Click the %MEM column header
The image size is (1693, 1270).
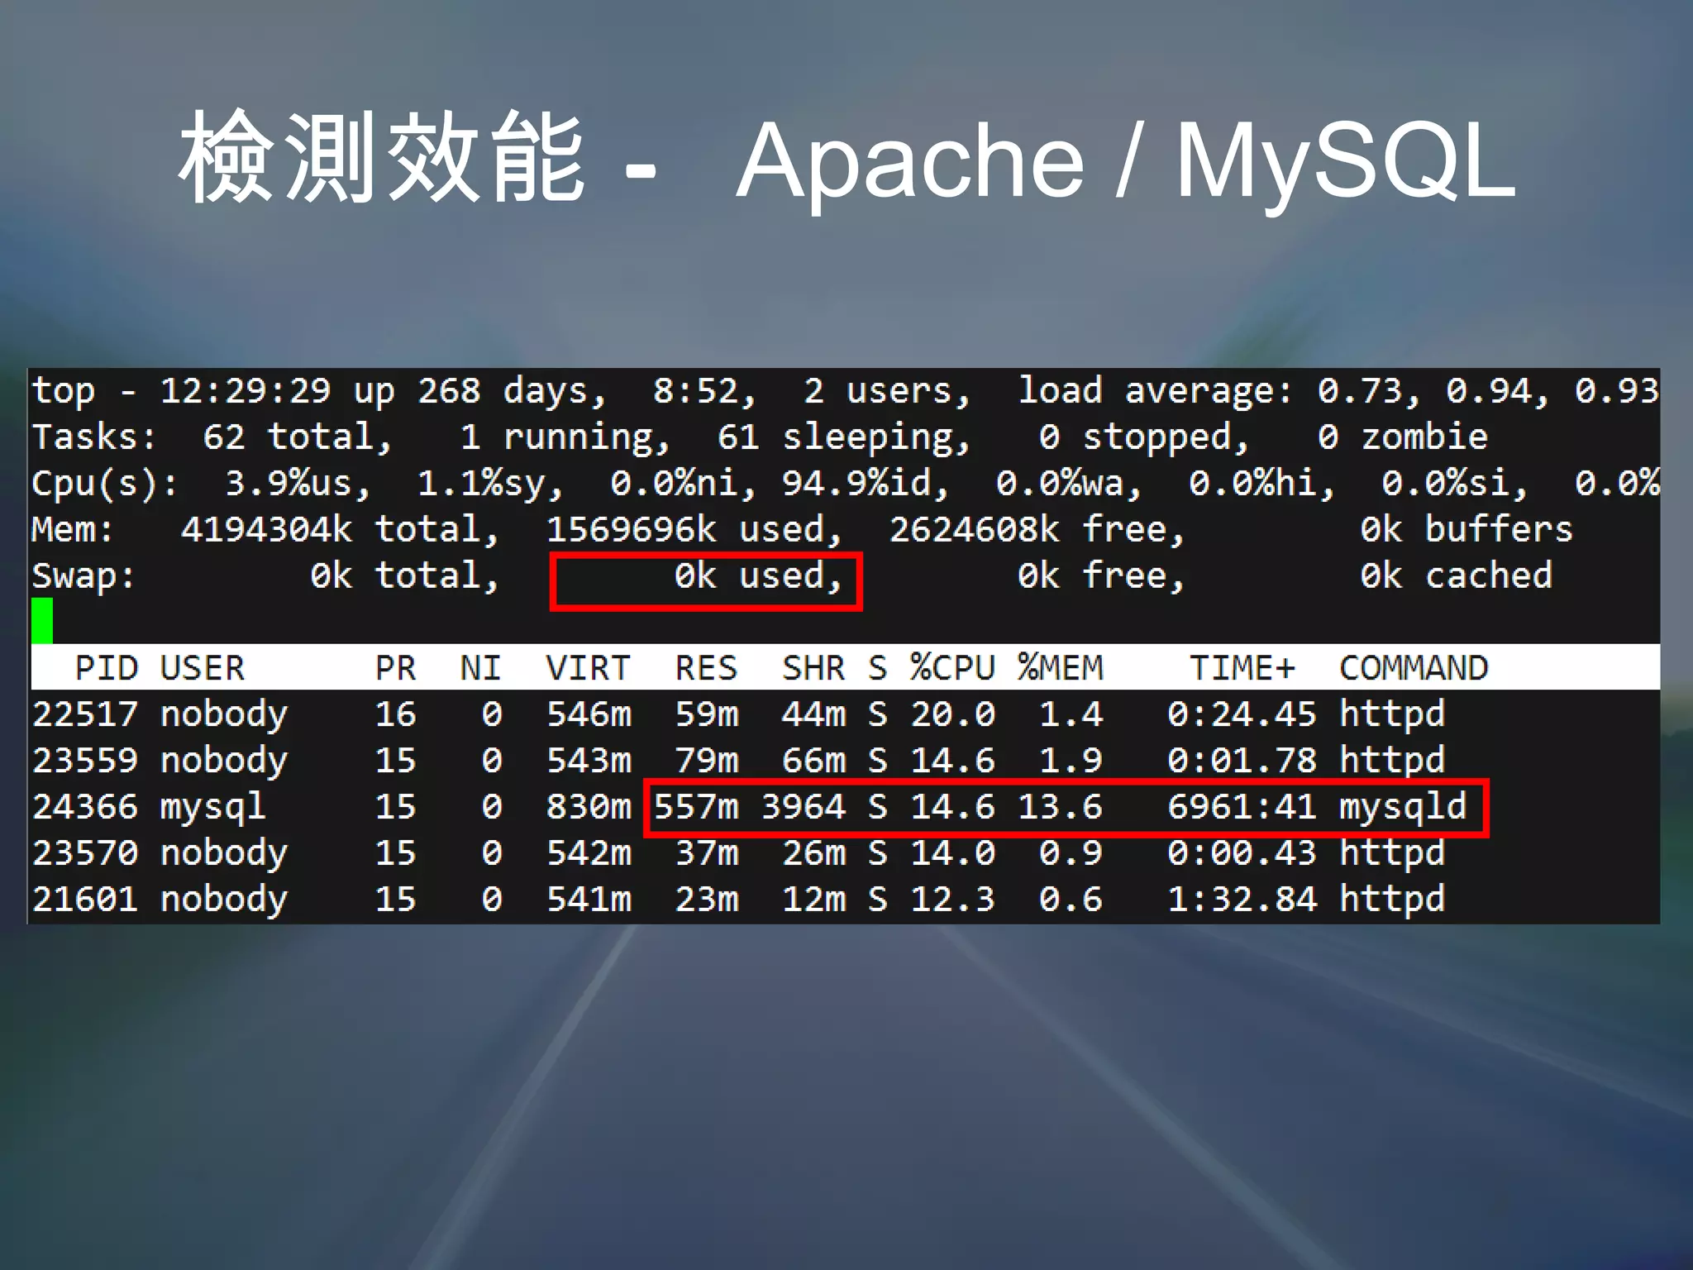click(x=1061, y=668)
